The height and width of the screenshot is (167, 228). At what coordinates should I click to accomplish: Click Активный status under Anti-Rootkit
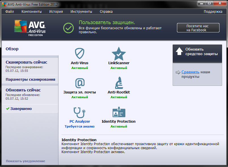coord(119,97)
